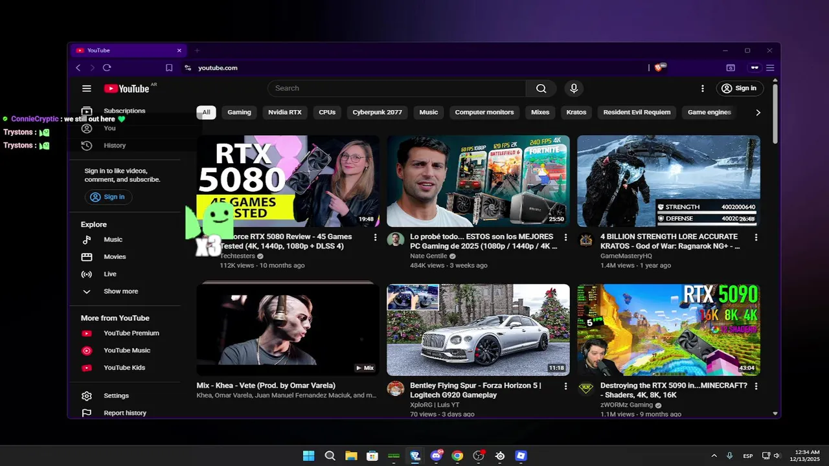This screenshot has width=829, height=466.
Task: Click sidebar Sign in button
Action: pos(108,197)
